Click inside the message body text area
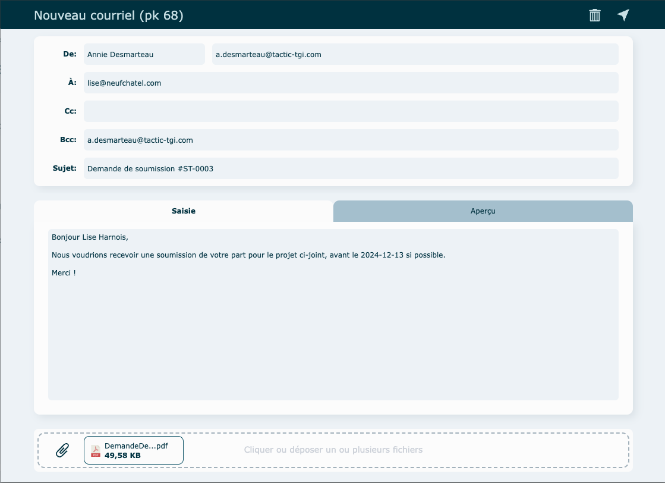 (x=333, y=333)
